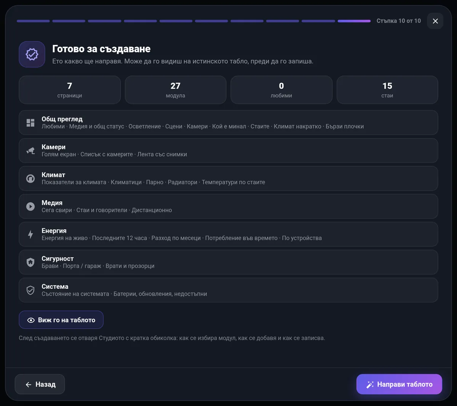
Task: Click the first progress step segment
Action: click(x=33, y=21)
